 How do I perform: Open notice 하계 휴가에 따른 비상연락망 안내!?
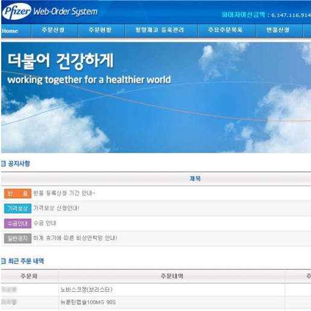point(75,238)
